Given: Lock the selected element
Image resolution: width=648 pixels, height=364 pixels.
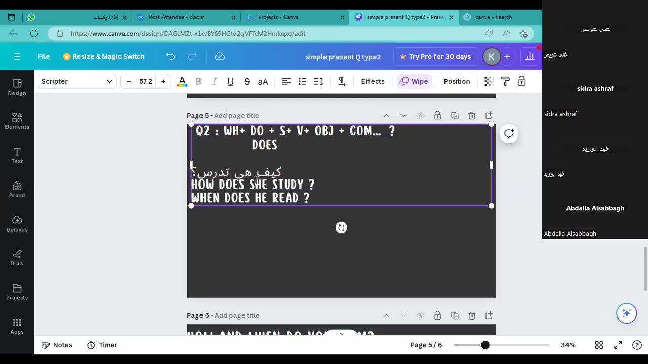Looking at the screenshot, I should pos(521,81).
